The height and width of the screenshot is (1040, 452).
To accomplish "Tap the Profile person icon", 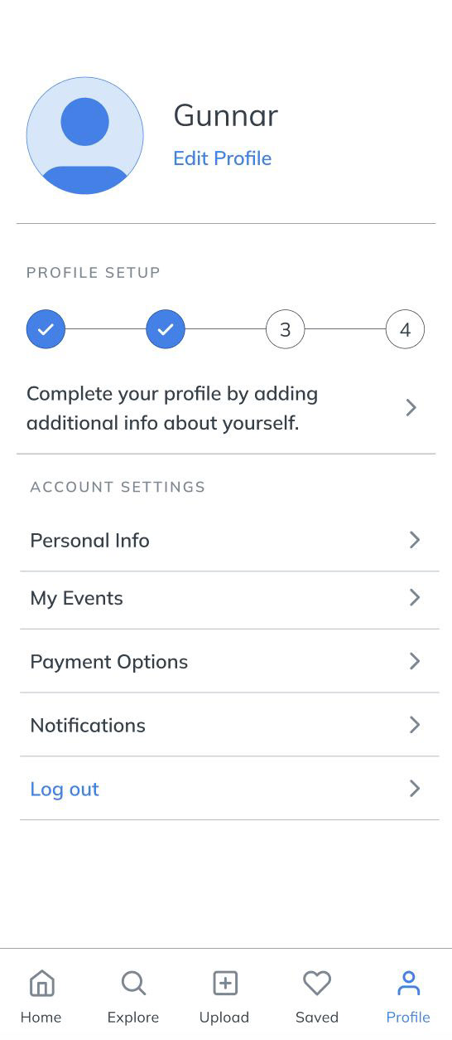I will [x=408, y=984].
